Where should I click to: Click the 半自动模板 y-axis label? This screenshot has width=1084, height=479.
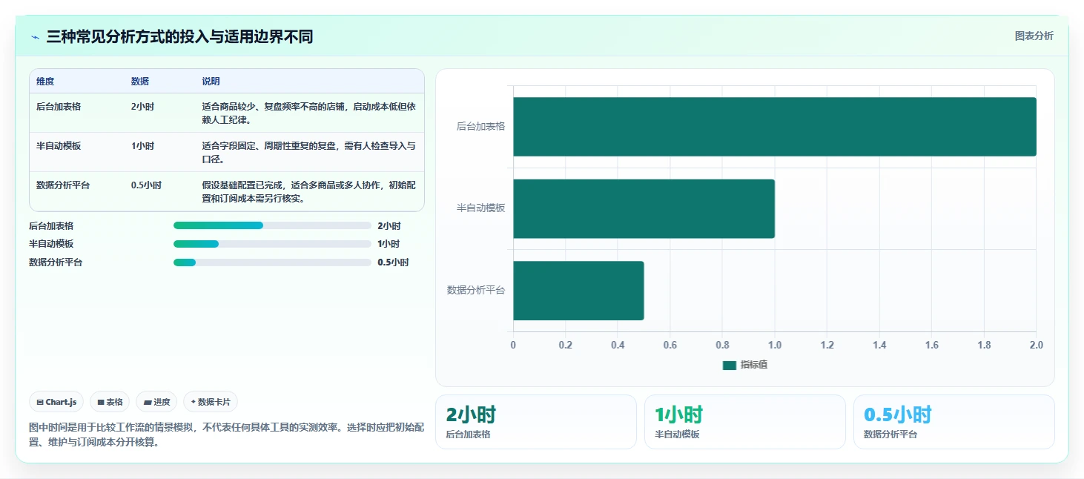[x=480, y=208]
